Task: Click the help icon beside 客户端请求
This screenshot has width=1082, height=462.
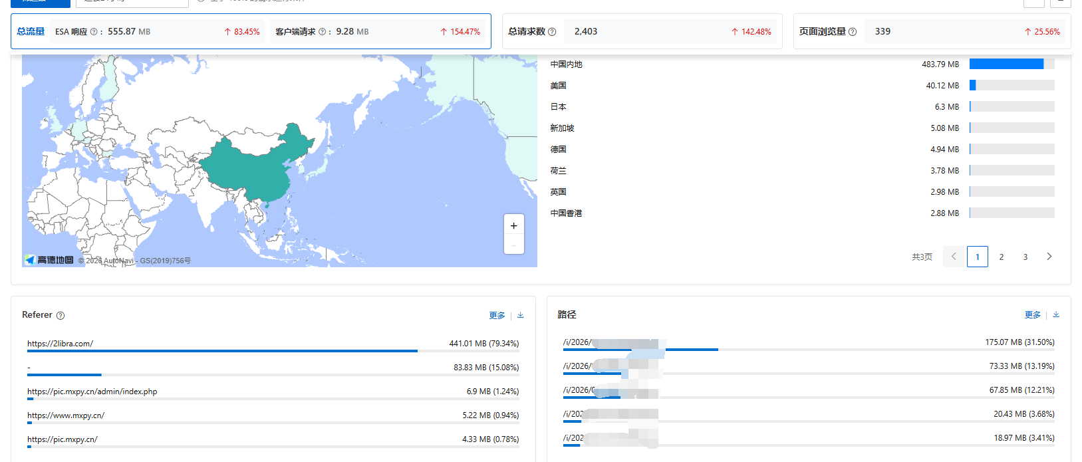Action: click(x=322, y=32)
